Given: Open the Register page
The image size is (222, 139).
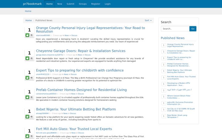Looking at the screenshot, I should (96, 4).
